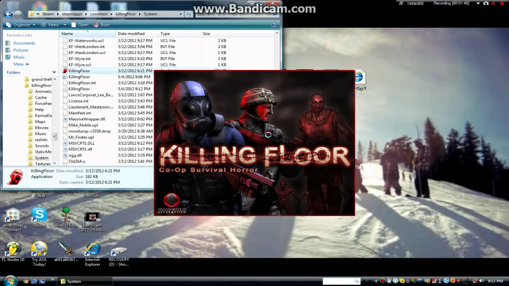
Task: Expand the arrow after killingfloor in breadcrumb
Action: [x=140, y=14]
